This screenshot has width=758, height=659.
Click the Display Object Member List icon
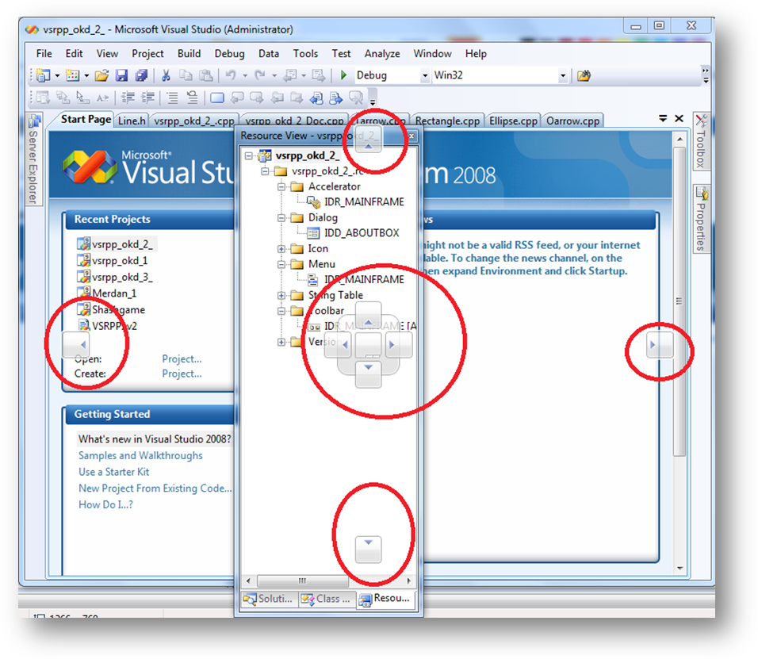tap(43, 98)
